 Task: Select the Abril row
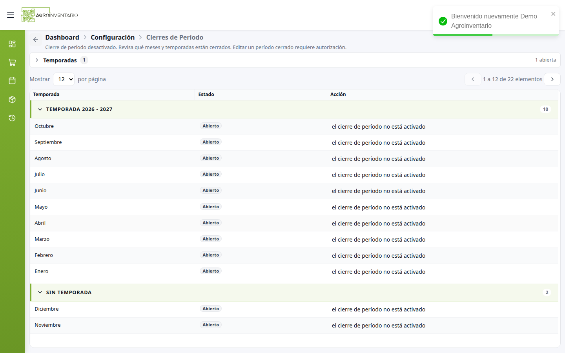(x=294, y=223)
